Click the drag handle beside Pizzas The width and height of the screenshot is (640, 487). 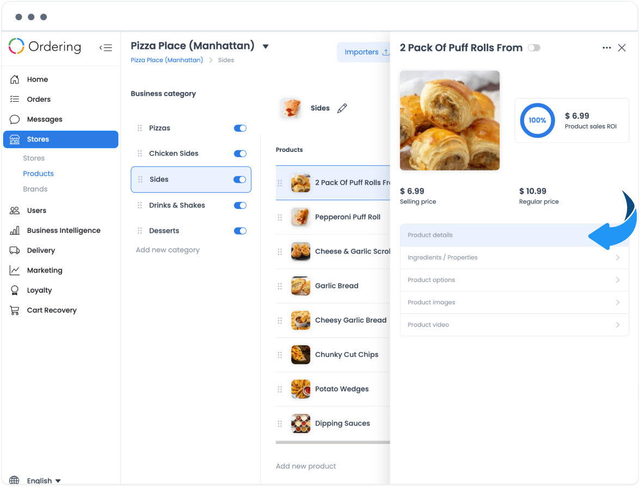pyautogui.click(x=139, y=128)
